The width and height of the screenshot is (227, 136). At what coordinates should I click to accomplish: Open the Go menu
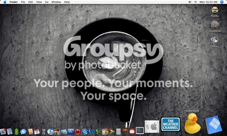pos(47,2)
